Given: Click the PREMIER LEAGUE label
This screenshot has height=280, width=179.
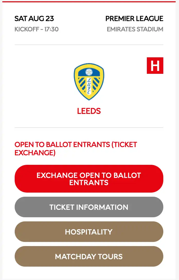Looking at the screenshot, I should click(x=134, y=19).
